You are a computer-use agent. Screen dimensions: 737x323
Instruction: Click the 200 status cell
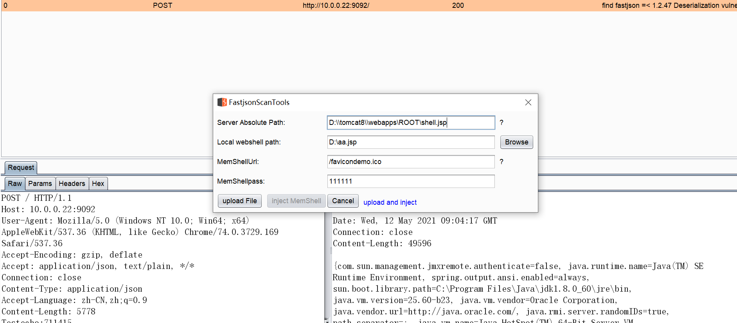458,5
